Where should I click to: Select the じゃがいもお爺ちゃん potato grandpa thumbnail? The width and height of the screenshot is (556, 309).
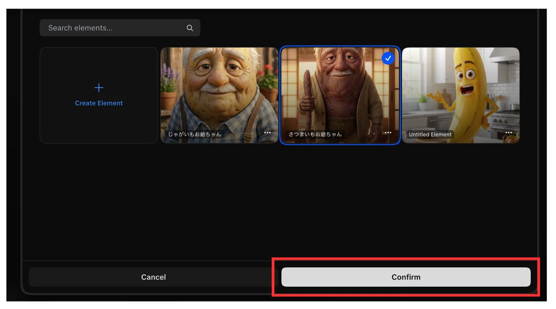[x=219, y=95]
